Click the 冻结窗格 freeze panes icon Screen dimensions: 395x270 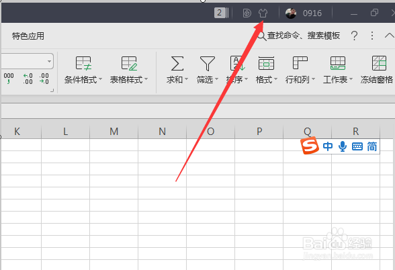coord(379,63)
